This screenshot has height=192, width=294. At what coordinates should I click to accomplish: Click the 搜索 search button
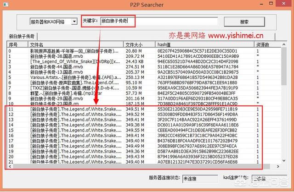click(244, 22)
